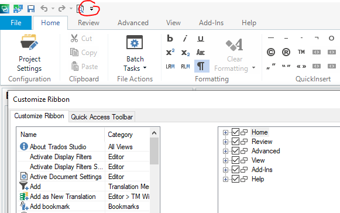Switch to the Advanced ribbon tab
Viewport: 340px width, 213px height.
click(133, 23)
